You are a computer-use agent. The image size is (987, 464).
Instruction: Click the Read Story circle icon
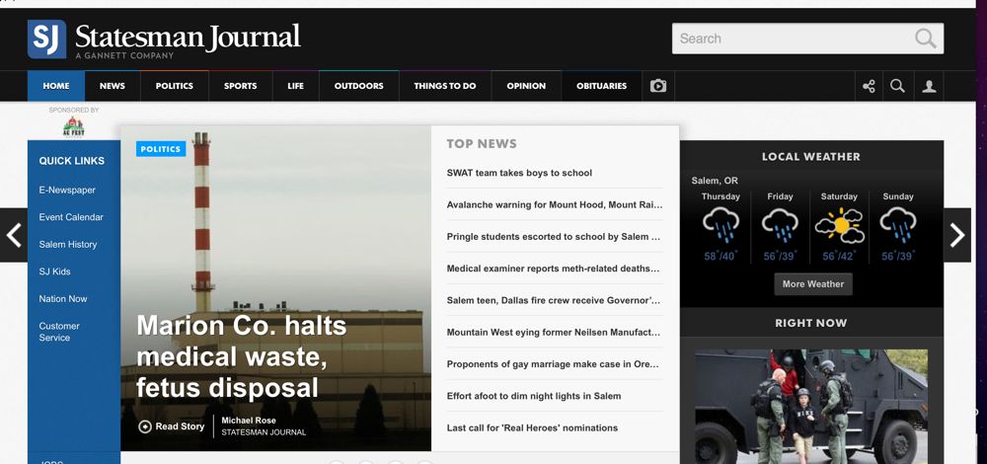[145, 426]
